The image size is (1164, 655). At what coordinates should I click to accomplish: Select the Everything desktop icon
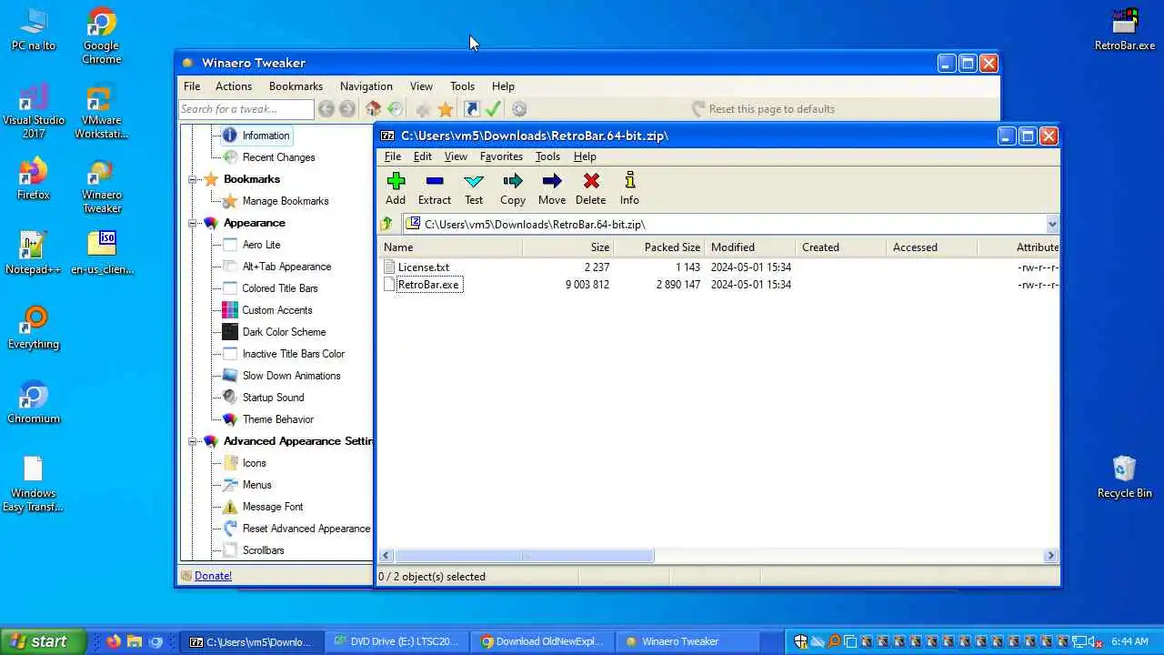(x=34, y=327)
